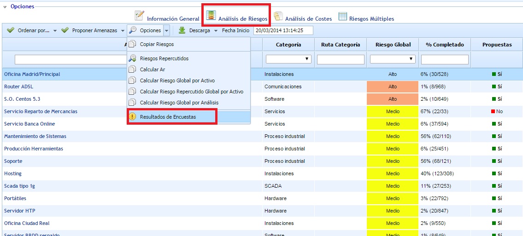Open the Riesgo Global filter dropdown
The height and width of the screenshot is (236, 523).
393,59
